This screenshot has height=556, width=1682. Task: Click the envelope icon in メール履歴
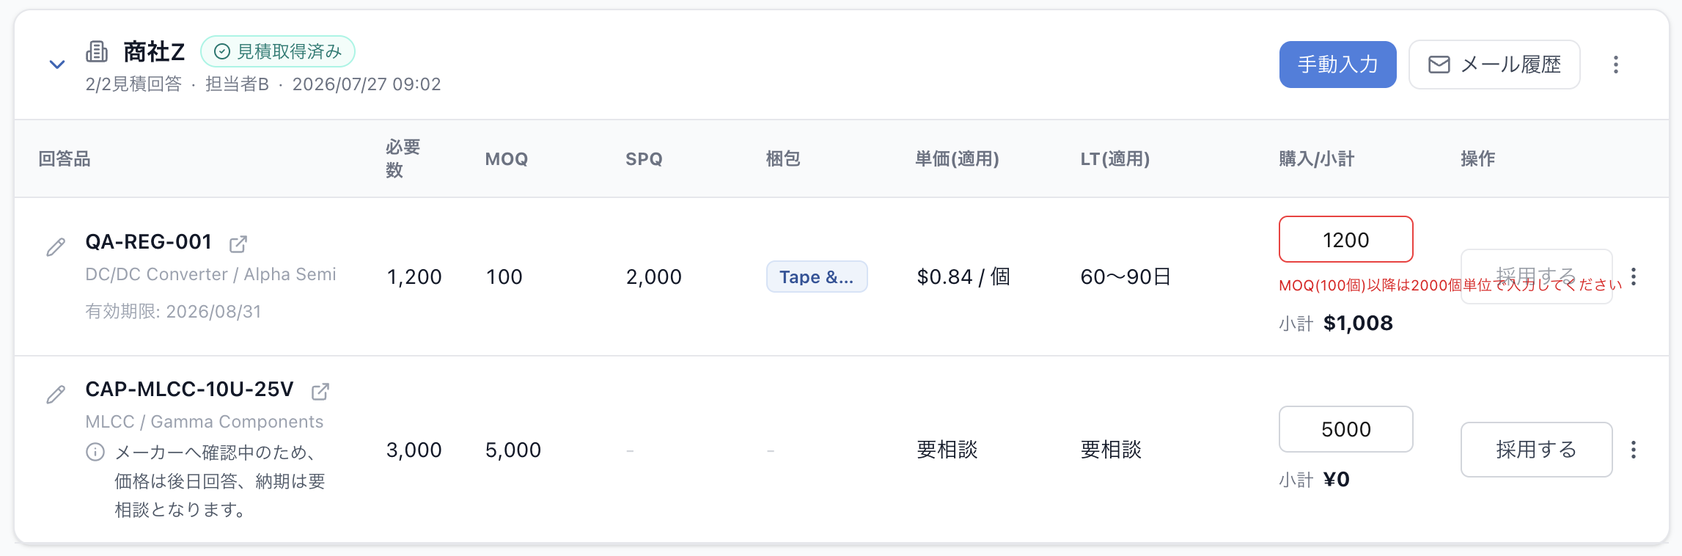[x=1439, y=65]
